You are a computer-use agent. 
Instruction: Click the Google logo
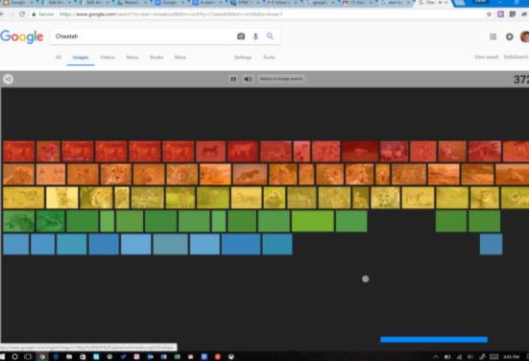(22, 36)
